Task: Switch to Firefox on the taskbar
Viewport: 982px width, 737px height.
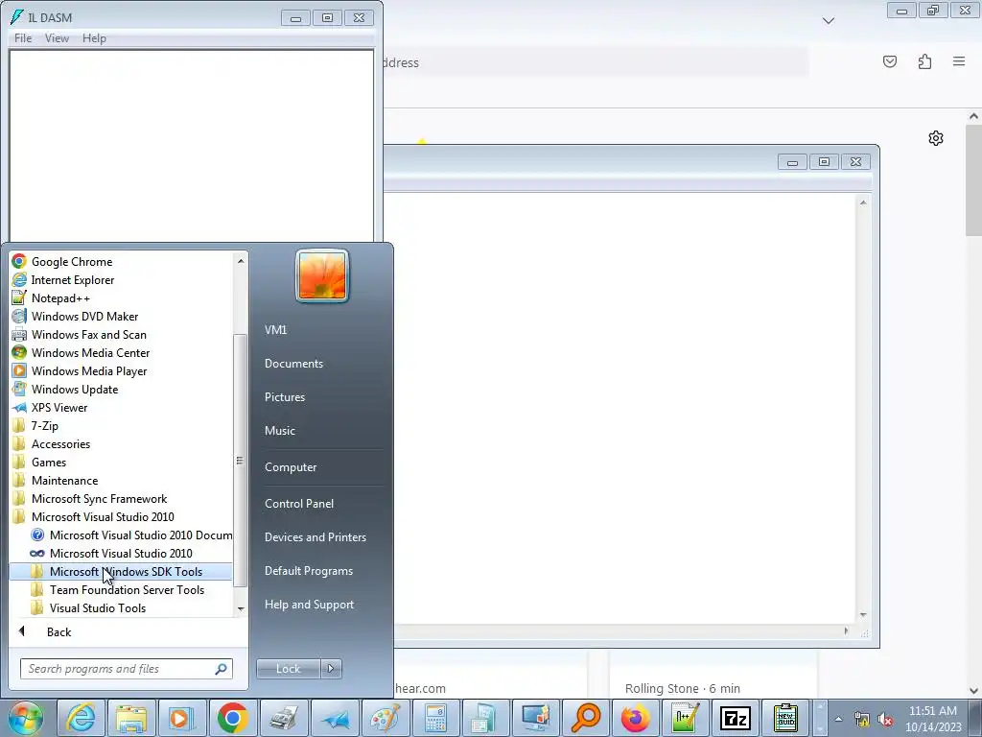Action: (636, 718)
